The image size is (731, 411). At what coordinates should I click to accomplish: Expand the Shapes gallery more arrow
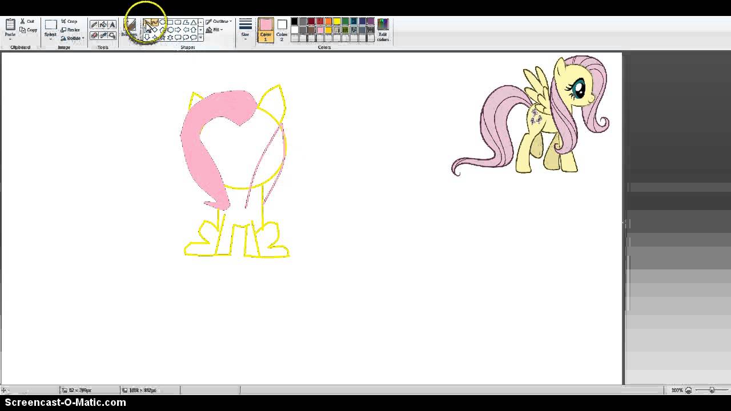pos(200,38)
